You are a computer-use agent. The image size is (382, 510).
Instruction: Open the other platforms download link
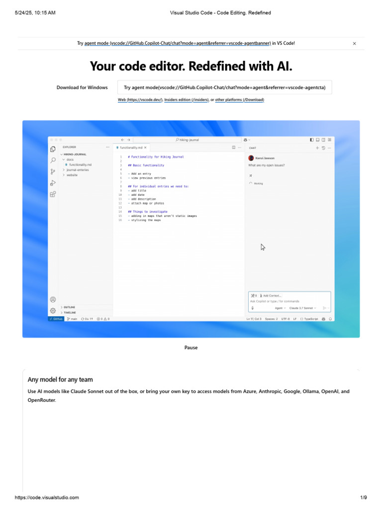240,100
